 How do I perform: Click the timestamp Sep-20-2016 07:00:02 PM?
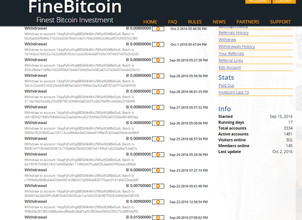click(x=189, y=218)
